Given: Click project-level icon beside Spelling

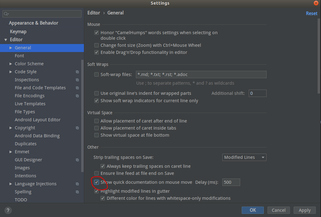Looking at the screenshot, I should click(x=77, y=192).
